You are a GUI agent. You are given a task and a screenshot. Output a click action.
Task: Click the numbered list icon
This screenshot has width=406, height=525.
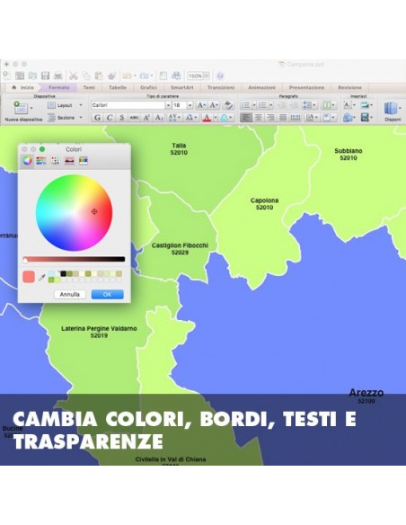click(x=263, y=105)
